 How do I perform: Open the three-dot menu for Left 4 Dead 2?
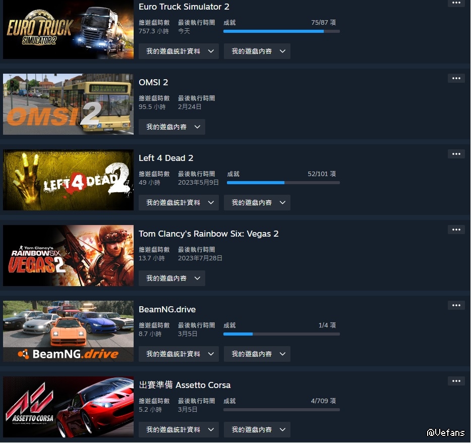(x=456, y=154)
